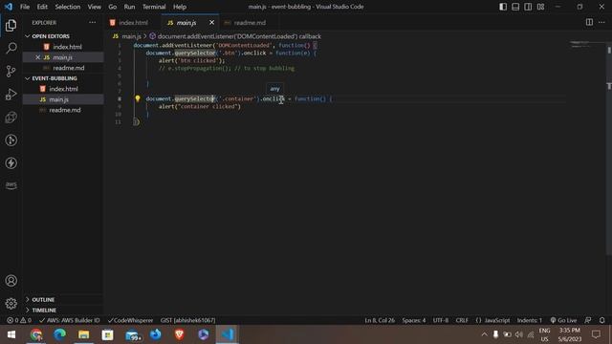Customize layout from title bar icon
The width and height of the screenshot is (612, 344).
pos(540,7)
